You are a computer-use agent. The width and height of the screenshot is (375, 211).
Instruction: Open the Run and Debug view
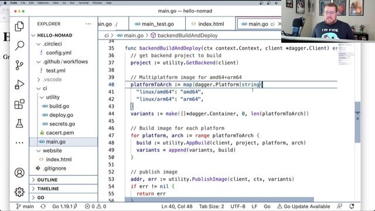click(19, 84)
